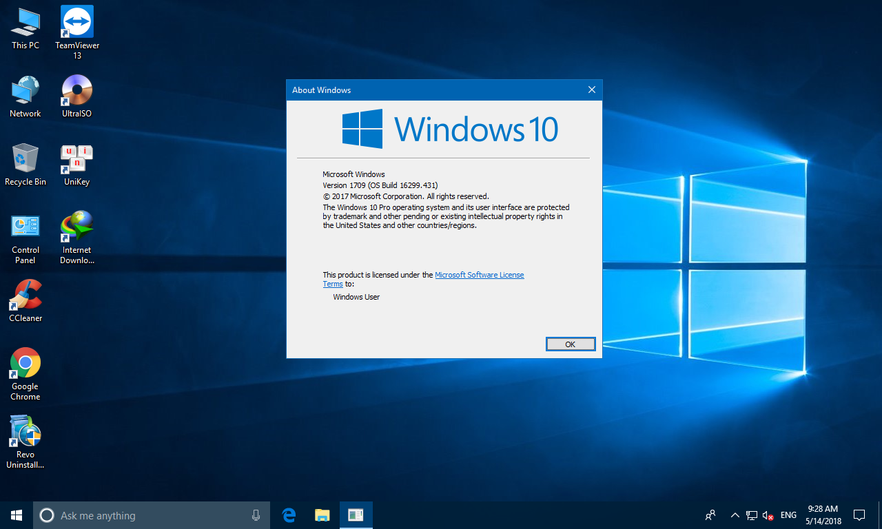Open the People icon in the taskbar
882x529 pixels.
710,515
